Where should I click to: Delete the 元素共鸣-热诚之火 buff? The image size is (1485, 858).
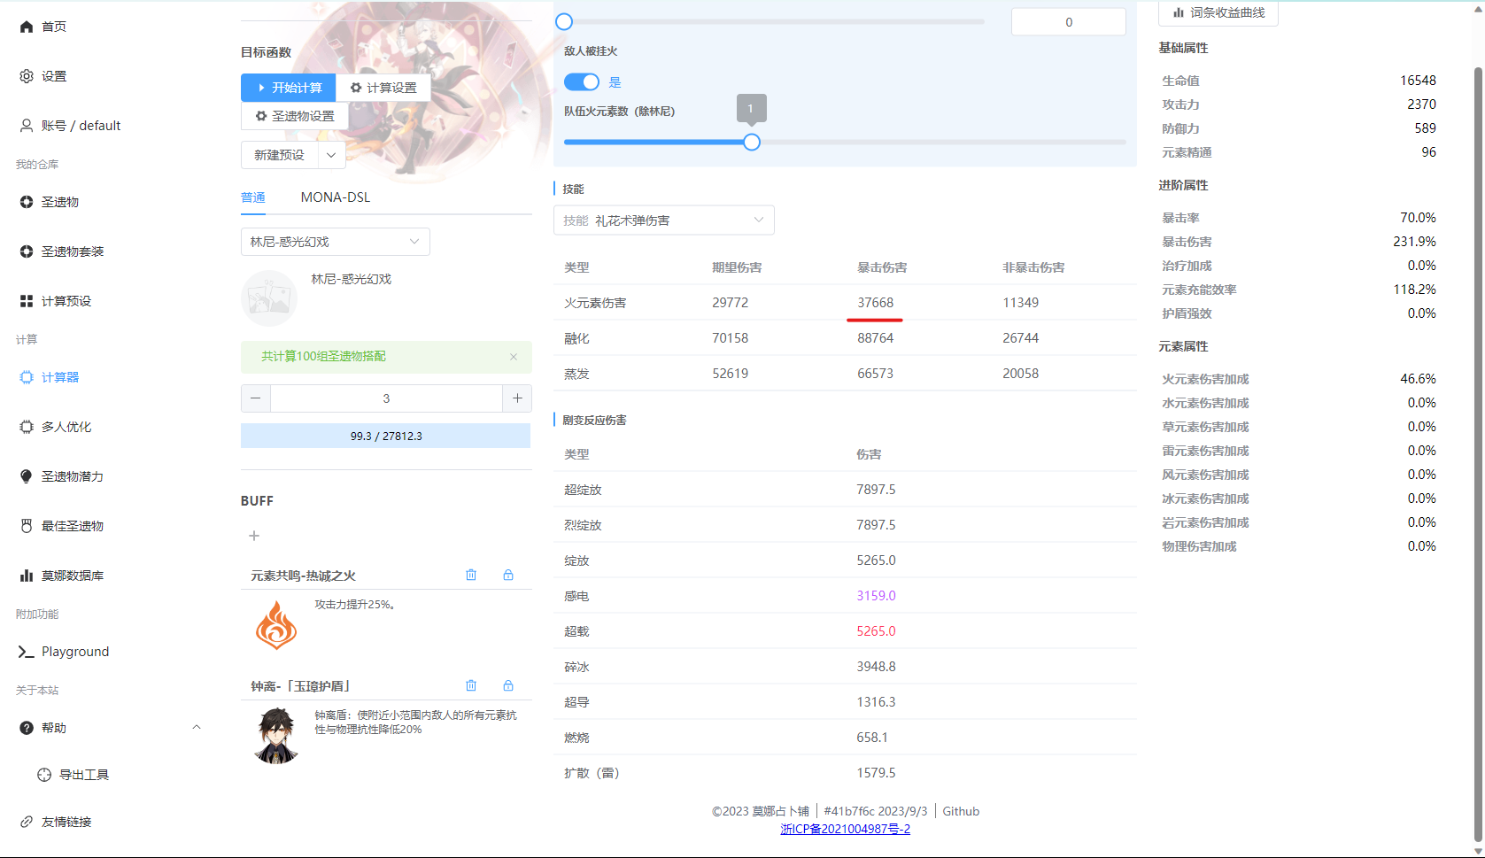click(x=471, y=575)
